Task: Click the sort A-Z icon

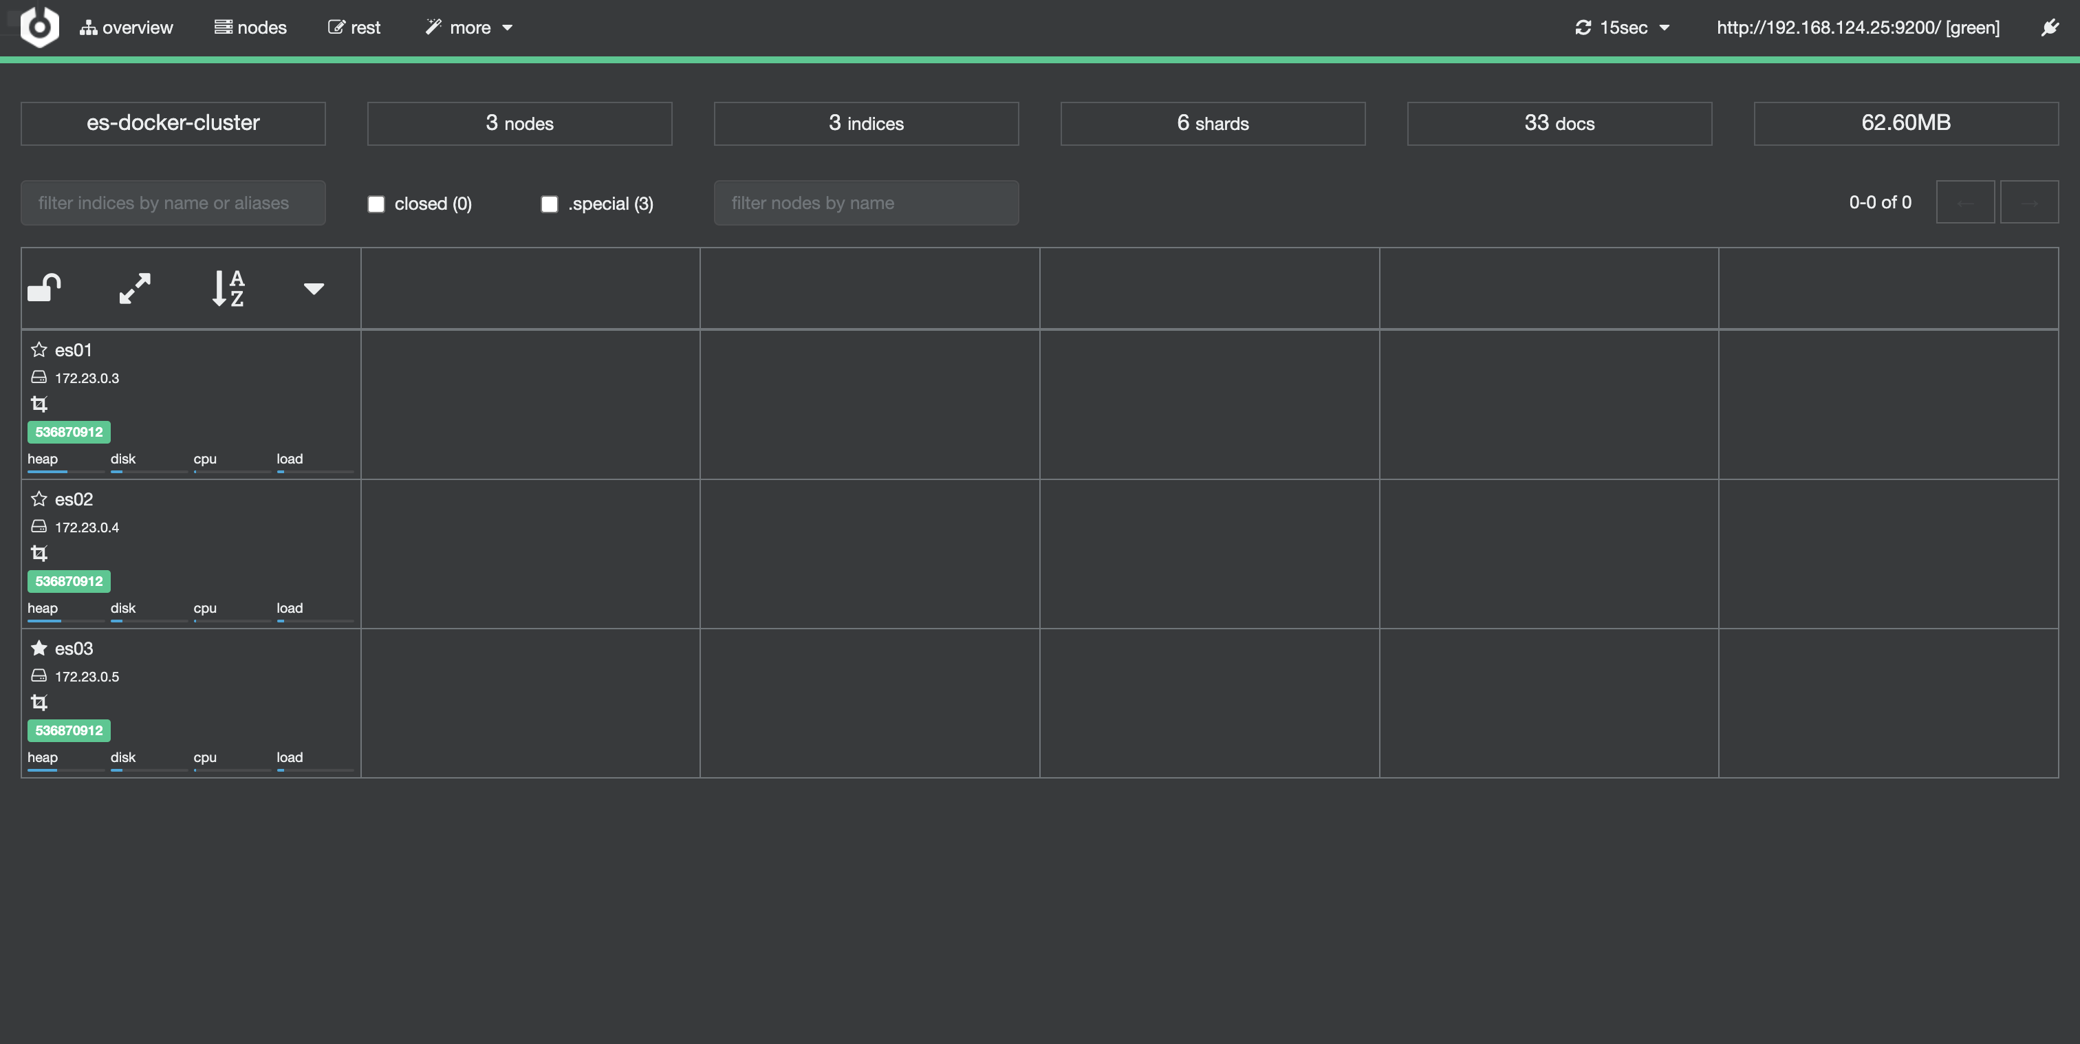Action: [x=228, y=288]
